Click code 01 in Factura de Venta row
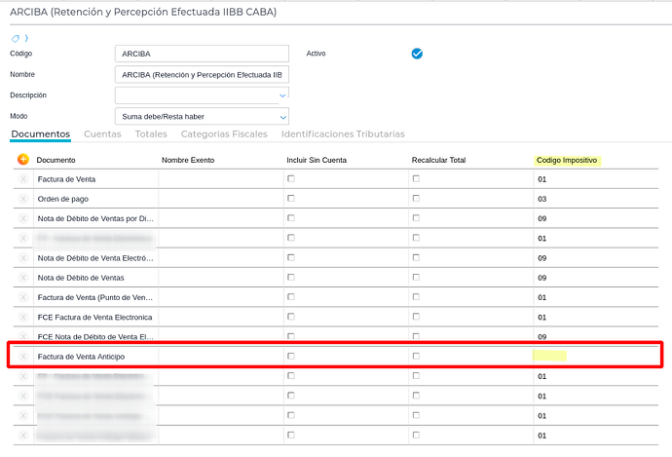 (x=542, y=179)
